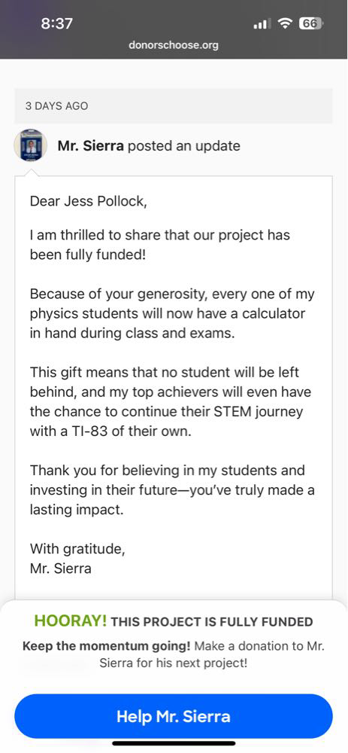Click the paragraph mentioning the TI-83
Screen dimensions: 348x753
click(171, 401)
